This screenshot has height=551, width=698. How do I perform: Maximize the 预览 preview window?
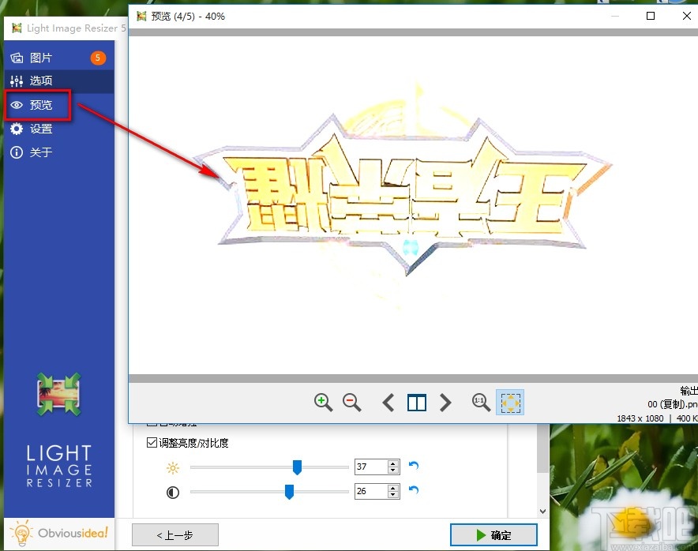point(651,16)
